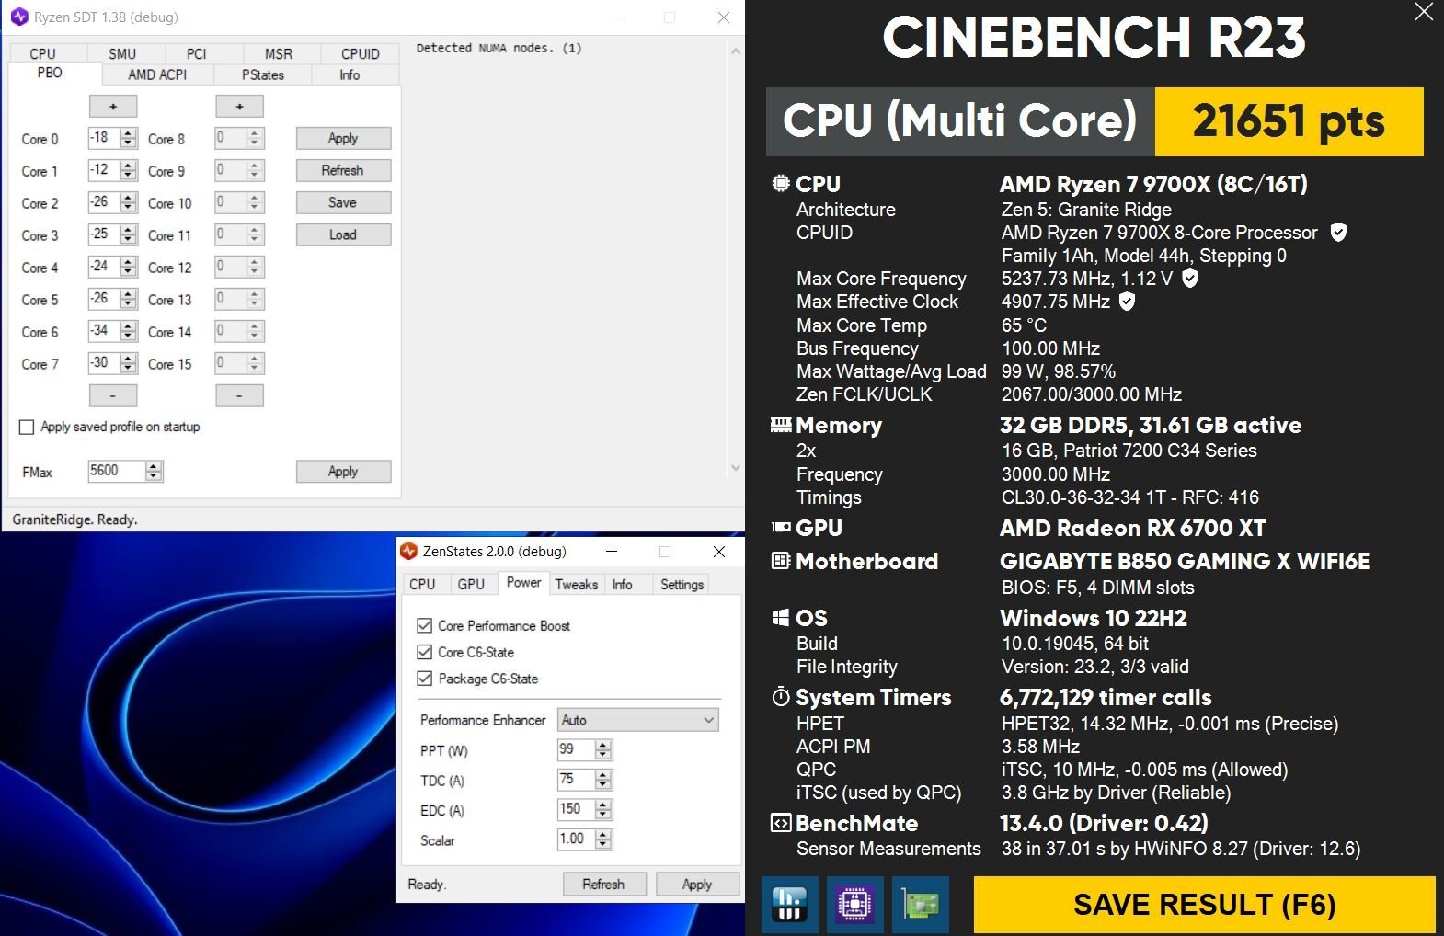The width and height of the screenshot is (1444, 936).
Task: Click the green graphics card icon
Action: [920, 905]
